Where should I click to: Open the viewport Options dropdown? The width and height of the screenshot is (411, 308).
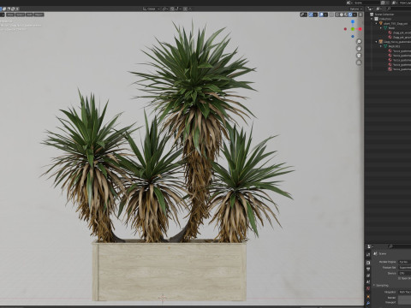tap(355, 9)
